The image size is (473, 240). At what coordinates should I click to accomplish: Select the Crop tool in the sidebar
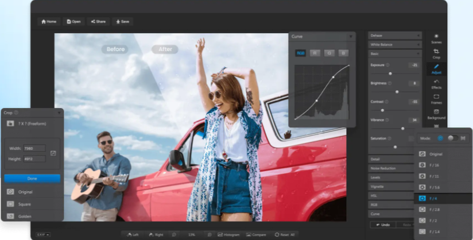coord(436,54)
